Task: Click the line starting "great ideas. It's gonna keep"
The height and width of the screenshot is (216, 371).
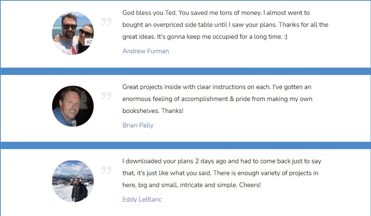Action: [x=205, y=37]
